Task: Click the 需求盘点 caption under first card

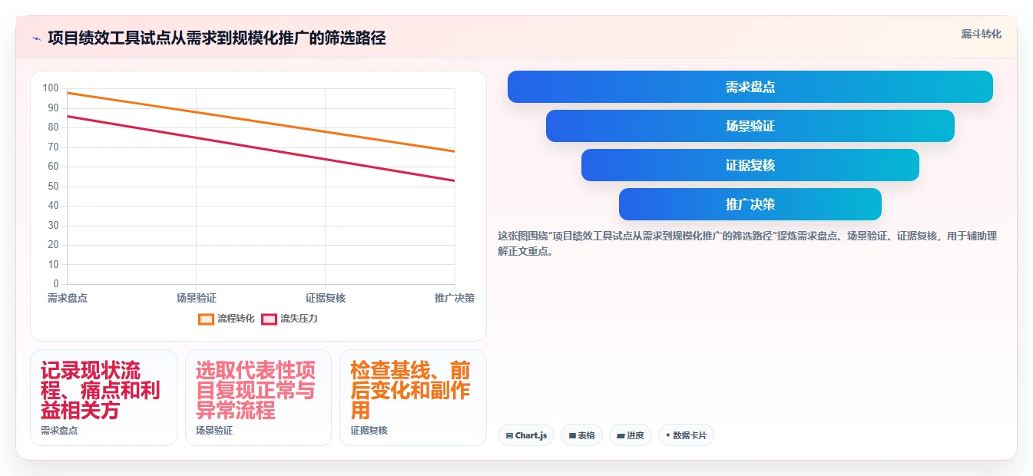Action: 59,431
